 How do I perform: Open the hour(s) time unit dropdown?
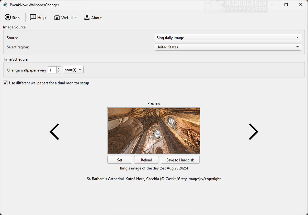[73, 70]
